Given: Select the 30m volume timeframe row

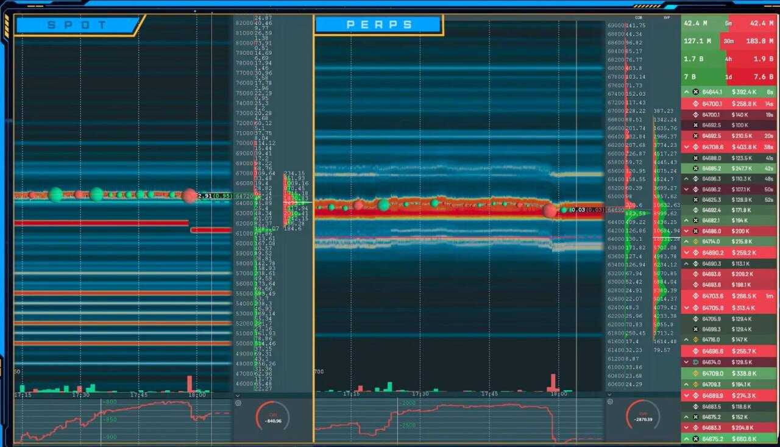Looking at the screenshot, I should 729,41.
